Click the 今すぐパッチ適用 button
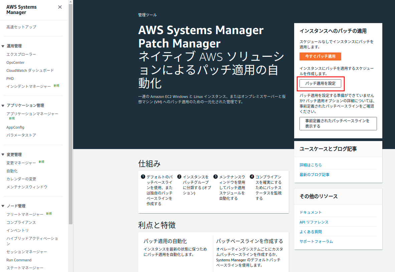The image size is (395, 272). 320,56
